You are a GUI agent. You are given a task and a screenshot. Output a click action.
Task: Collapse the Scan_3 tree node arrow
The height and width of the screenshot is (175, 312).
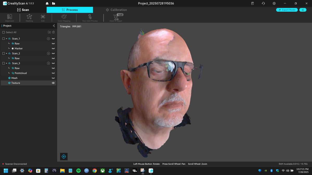[6, 63]
